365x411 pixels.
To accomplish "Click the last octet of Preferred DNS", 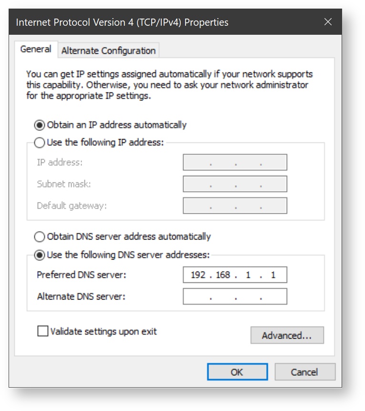I will 273,275.
